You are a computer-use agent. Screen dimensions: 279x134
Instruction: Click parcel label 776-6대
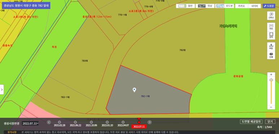tap(149, 7)
